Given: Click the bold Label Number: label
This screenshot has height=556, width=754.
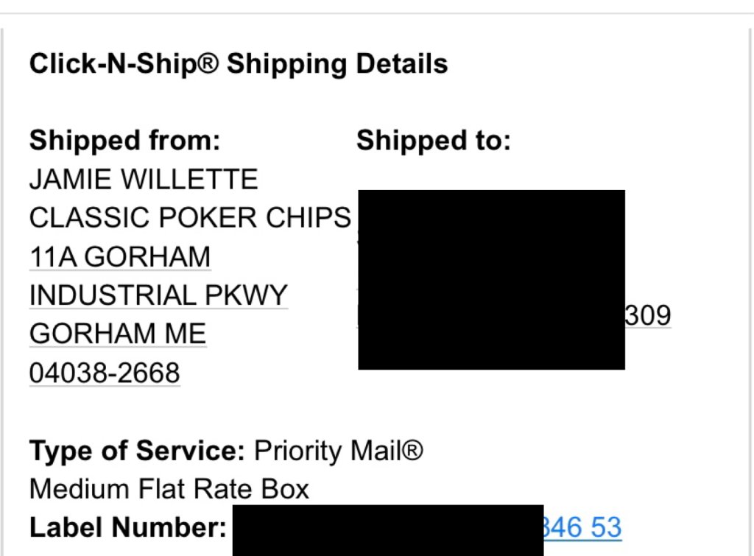Looking at the screenshot, I should (127, 527).
